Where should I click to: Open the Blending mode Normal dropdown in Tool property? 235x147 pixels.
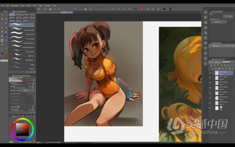point(27,90)
